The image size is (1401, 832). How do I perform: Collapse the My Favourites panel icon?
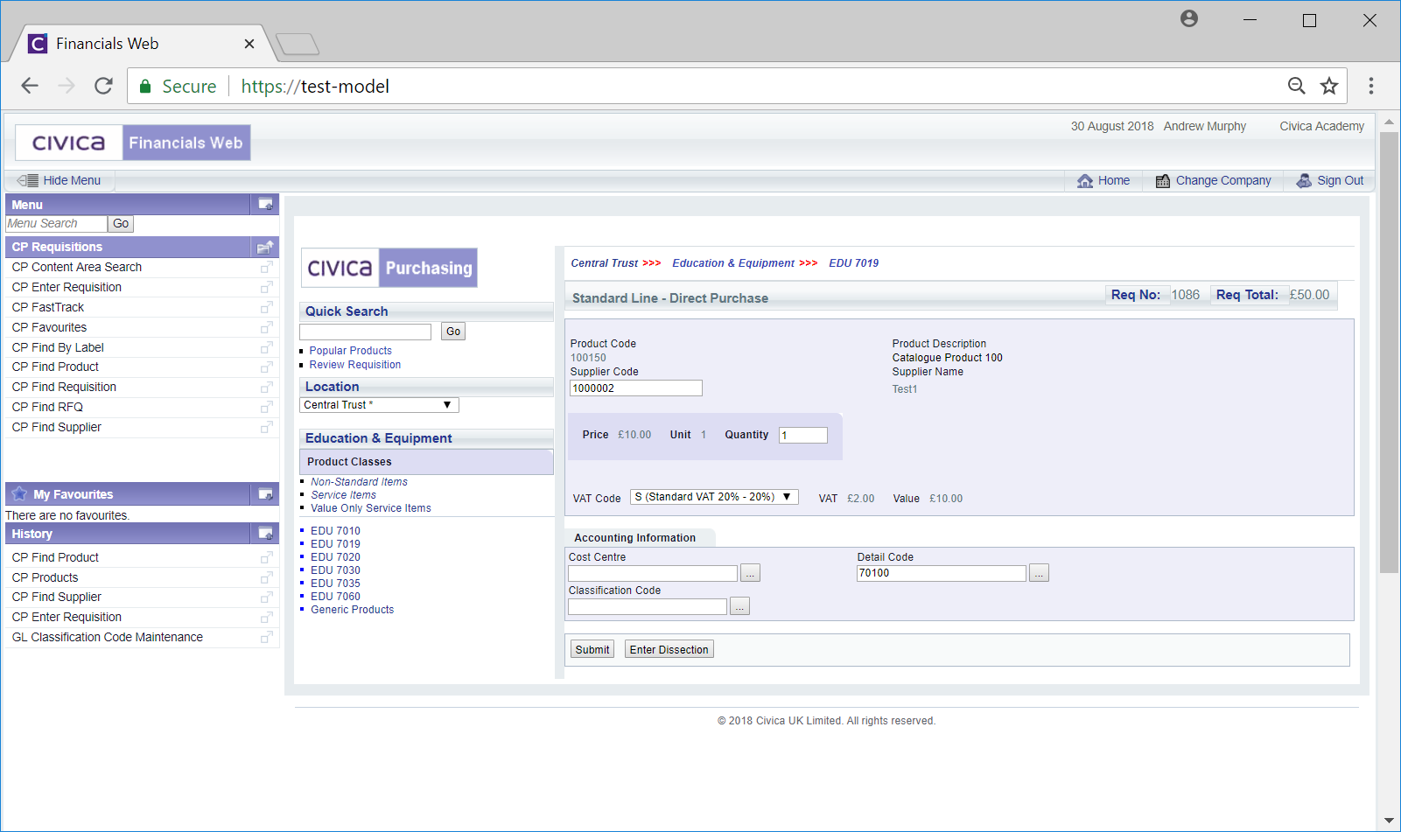[264, 494]
